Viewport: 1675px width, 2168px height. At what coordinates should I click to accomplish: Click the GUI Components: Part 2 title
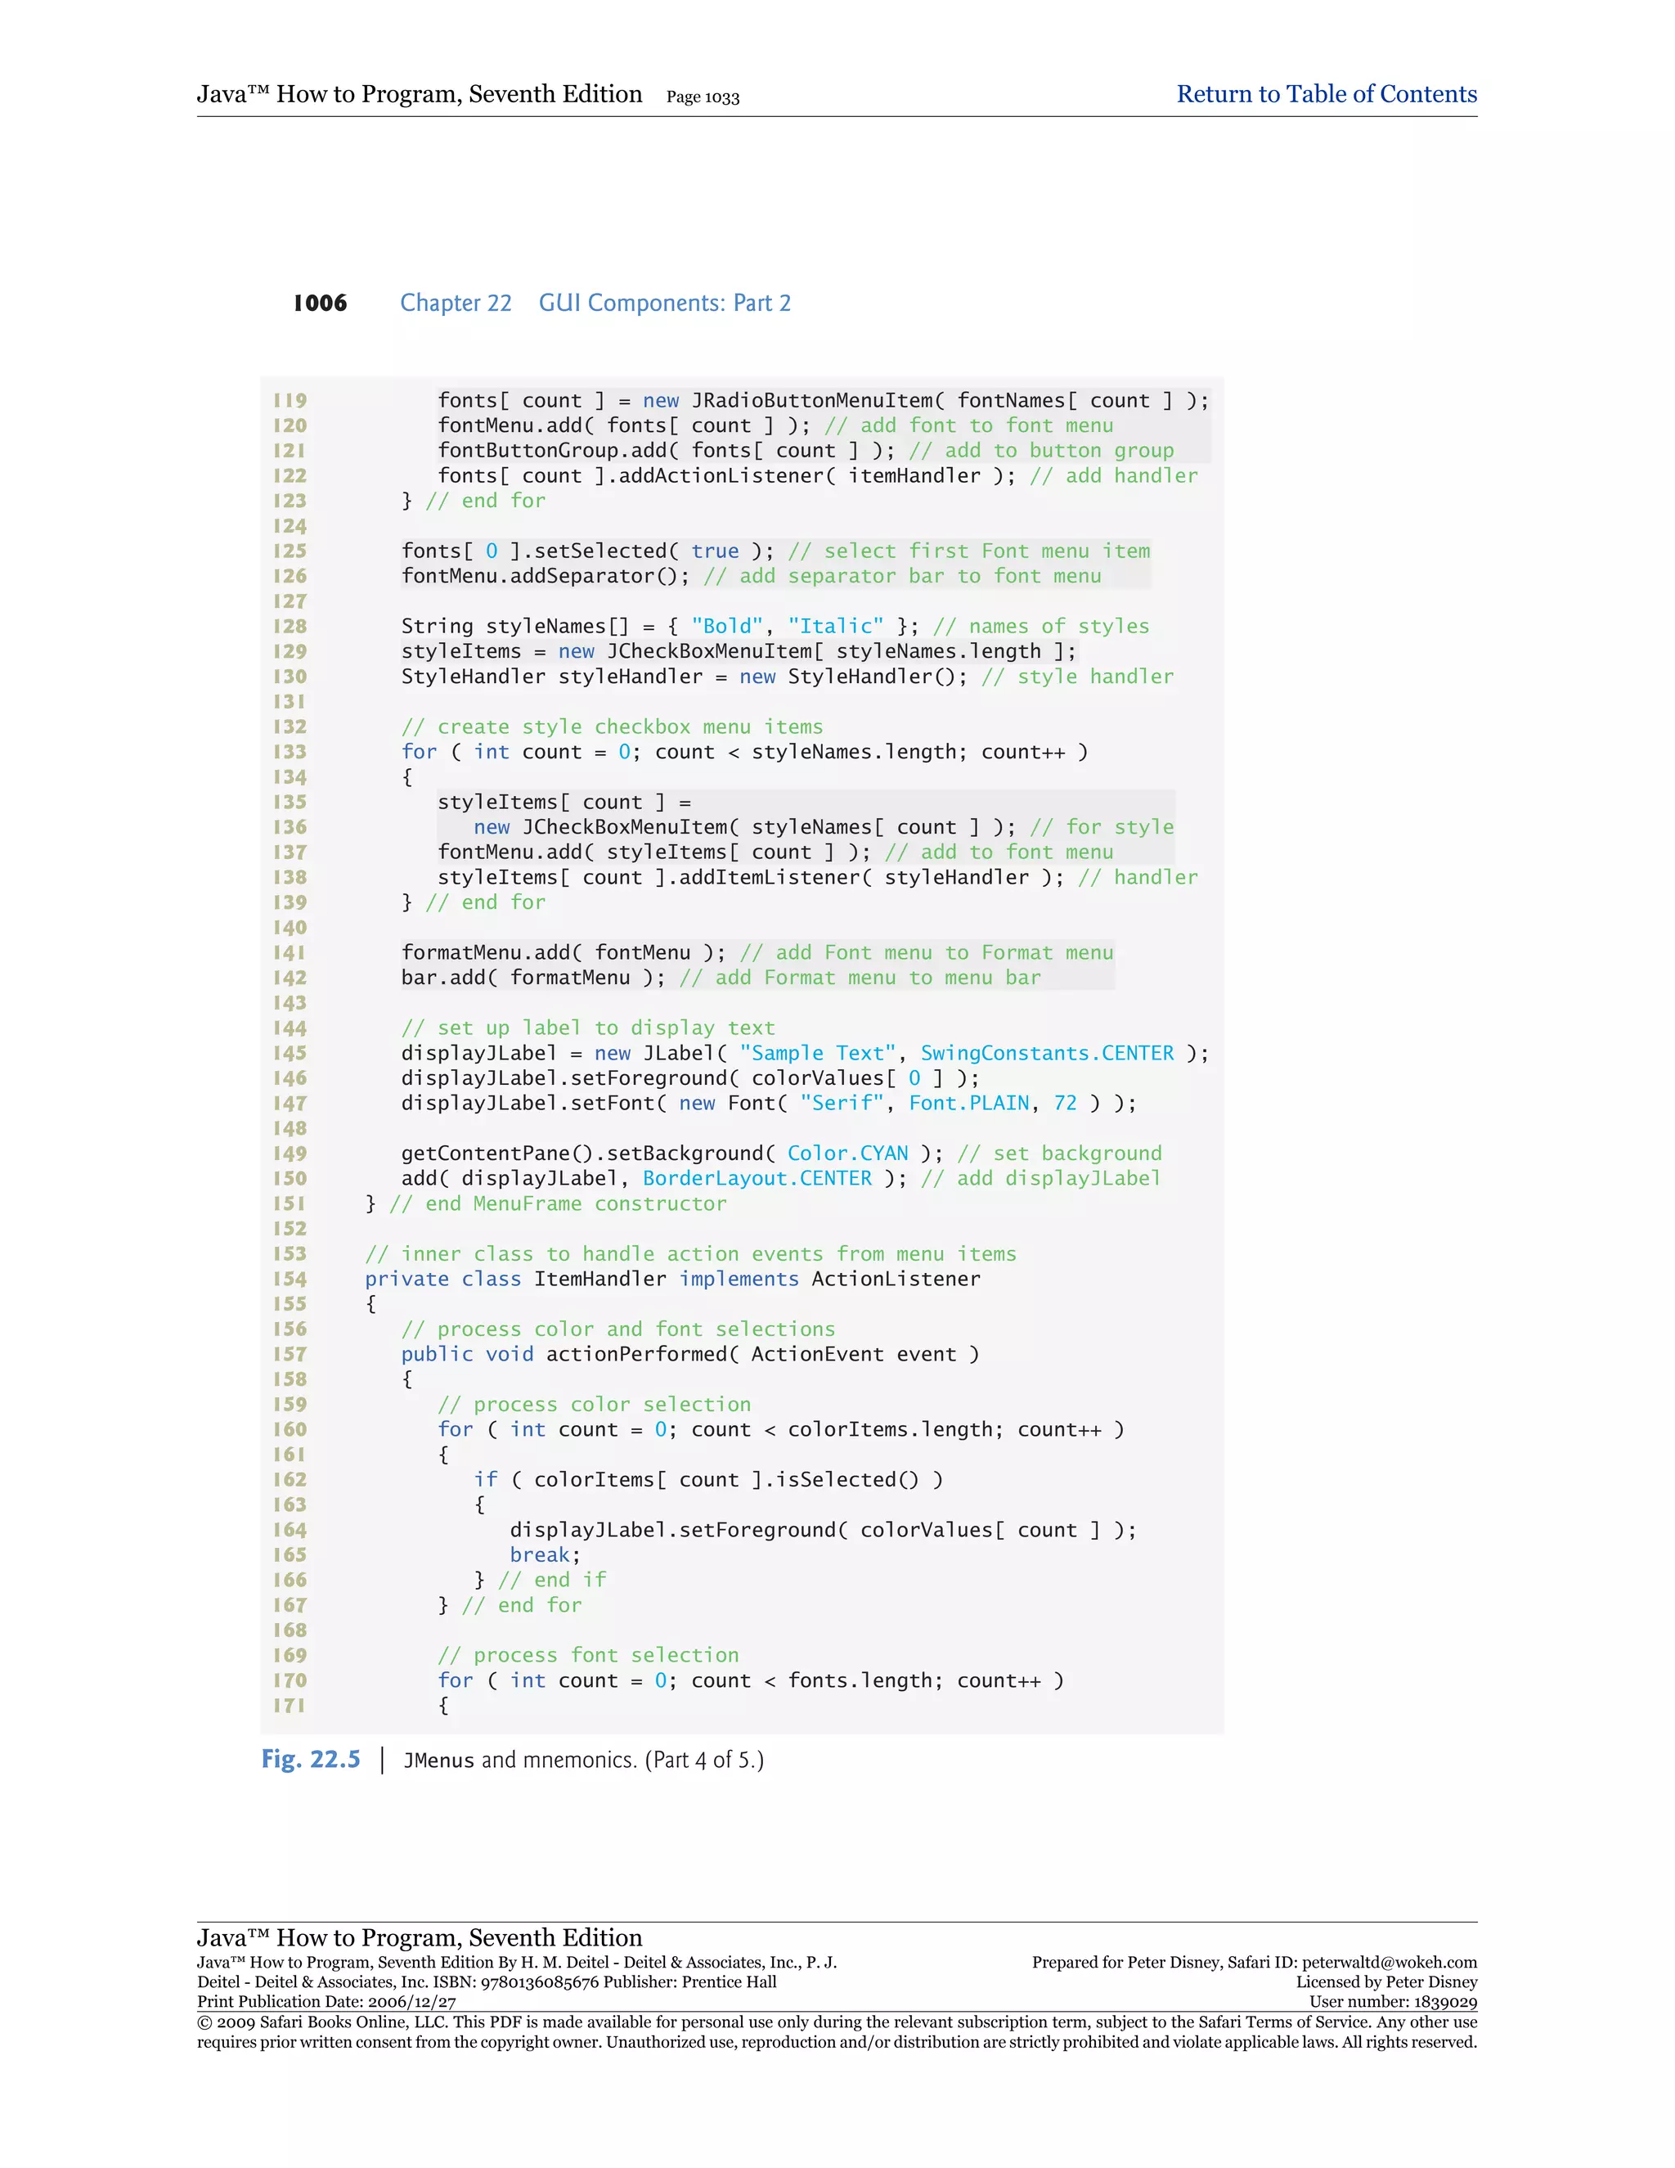(x=664, y=303)
